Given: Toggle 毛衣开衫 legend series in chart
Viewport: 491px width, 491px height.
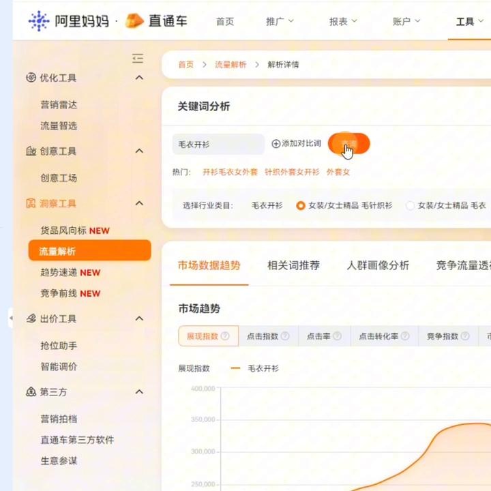Looking at the screenshot, I should coord(254,368).
